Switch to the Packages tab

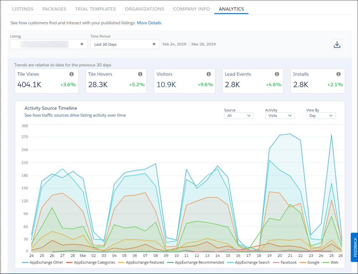pyautogui.click(x=54, y=9)
